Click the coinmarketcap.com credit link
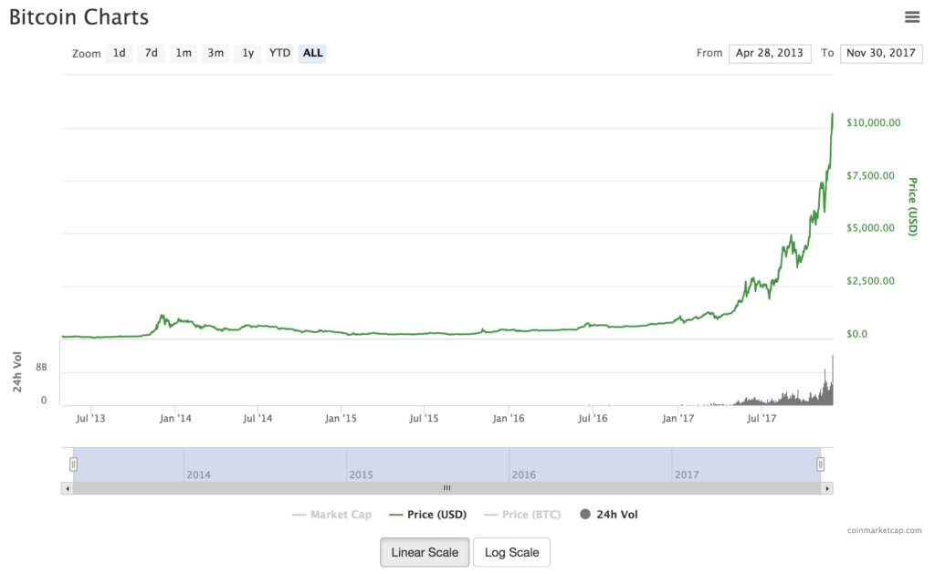Screen dimensions: 935x574 pyautogui.click(x=884, y=530)
